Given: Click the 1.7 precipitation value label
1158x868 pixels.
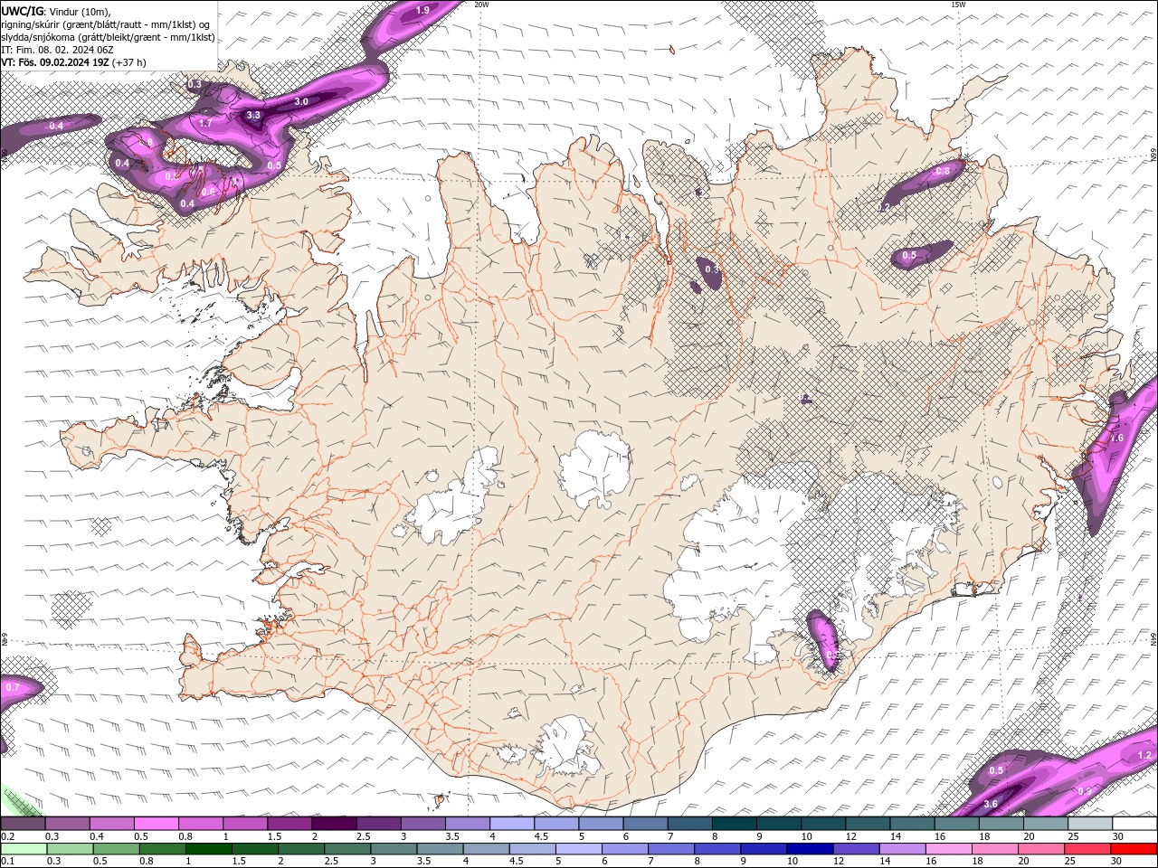Looking at the screenshot, I should click(205, 123).
